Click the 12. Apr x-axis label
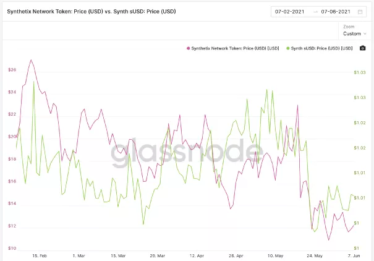Image resolution: width=374 pixels, height=261 pixels. tap(197, 255)
